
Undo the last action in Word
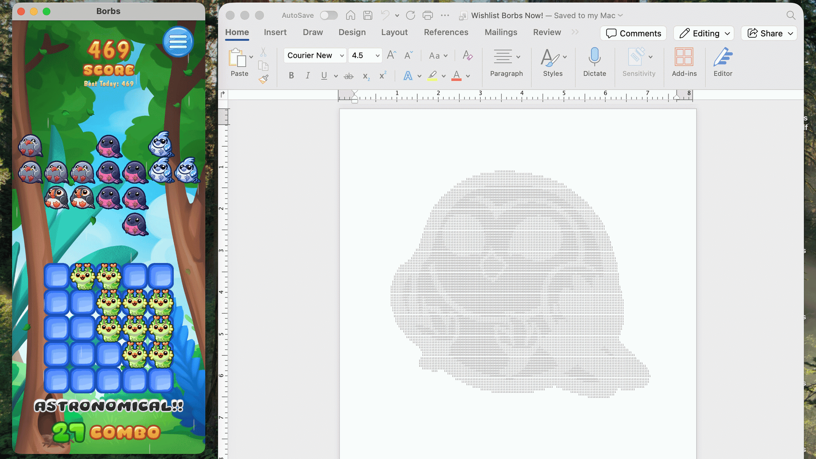coord(385,15)
